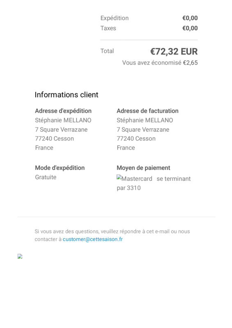Image resolution: width=232 pixels, height=328 pixels.
Task: Click the Informations client heading
Action: (66, 95)
